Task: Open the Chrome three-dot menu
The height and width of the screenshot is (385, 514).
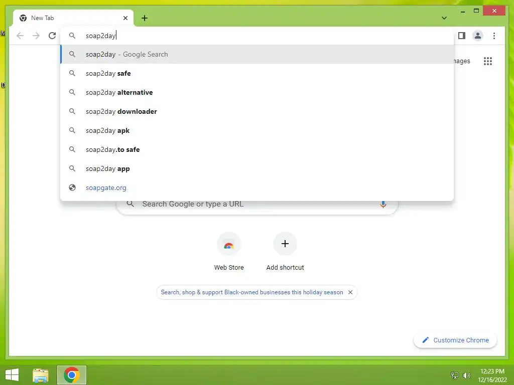Action: point(494,36)
